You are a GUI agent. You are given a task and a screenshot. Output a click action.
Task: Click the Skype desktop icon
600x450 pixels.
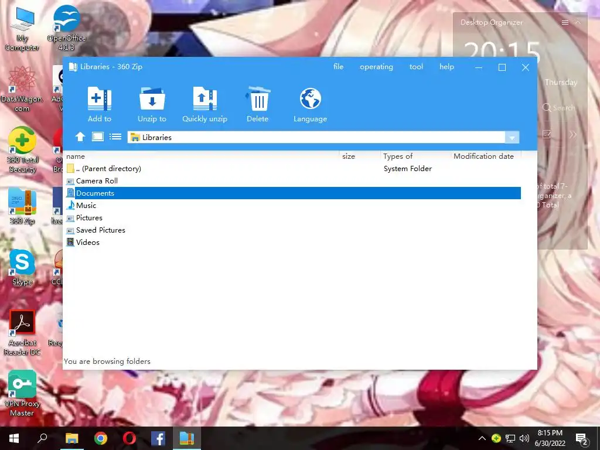click(x=22, y=267)
